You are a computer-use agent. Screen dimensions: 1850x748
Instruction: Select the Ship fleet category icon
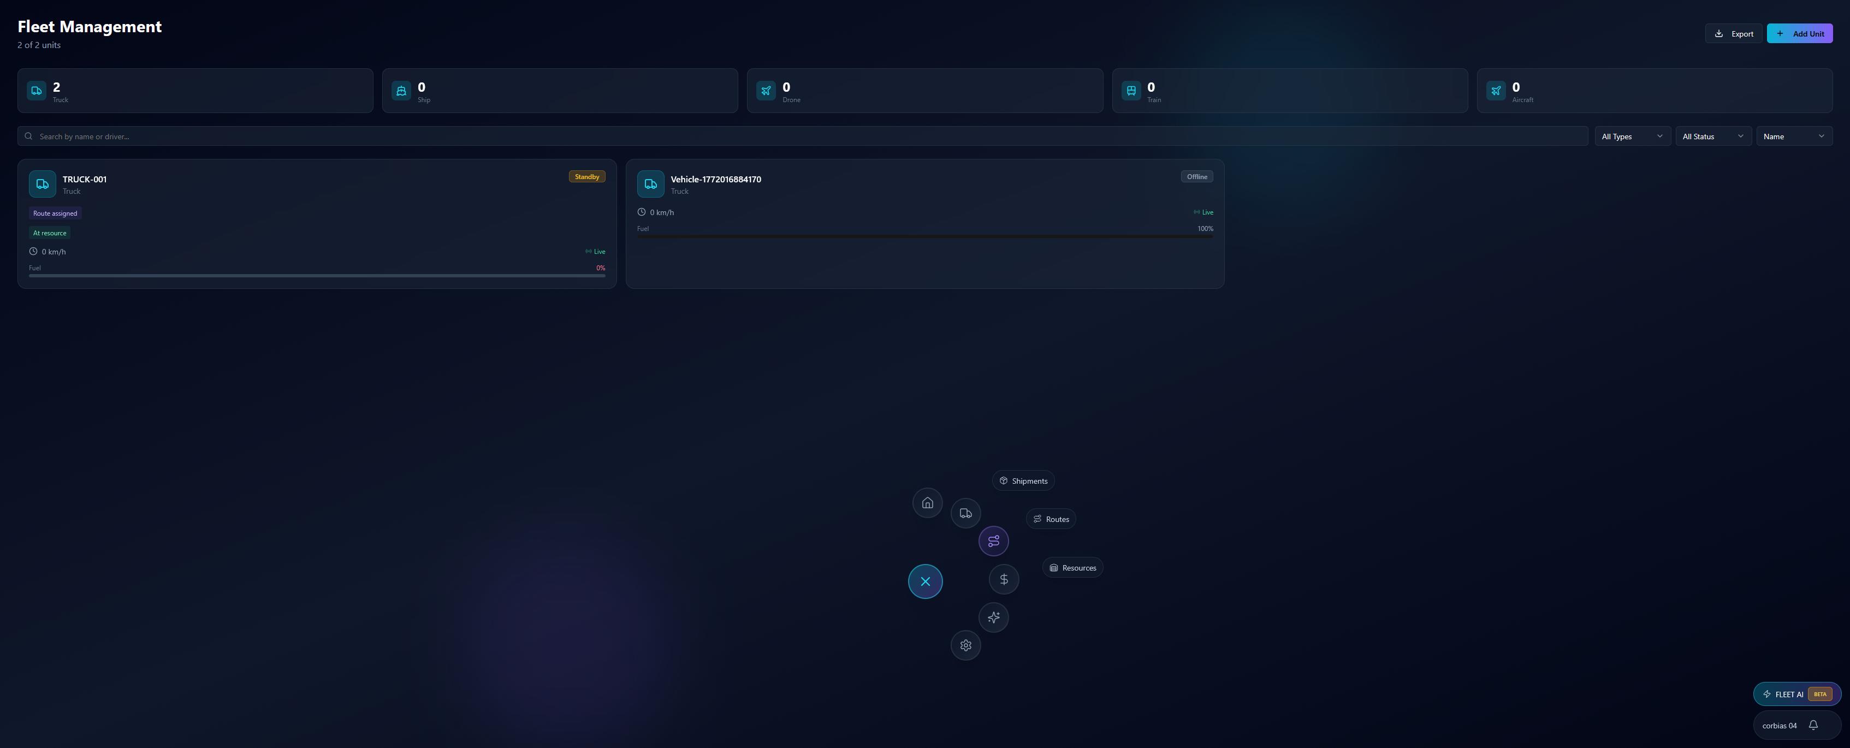click(401, 91)
